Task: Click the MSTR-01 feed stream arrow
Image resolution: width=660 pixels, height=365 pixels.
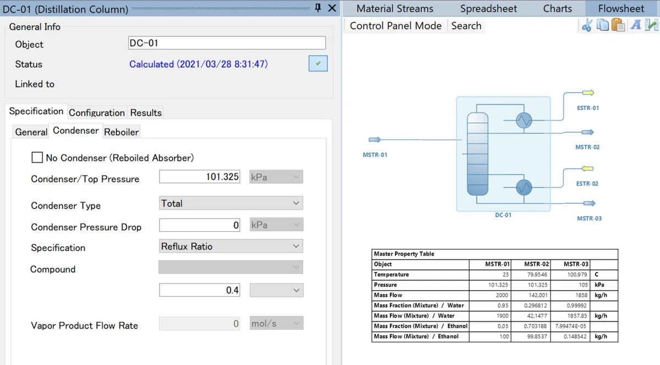Action: 375,140
